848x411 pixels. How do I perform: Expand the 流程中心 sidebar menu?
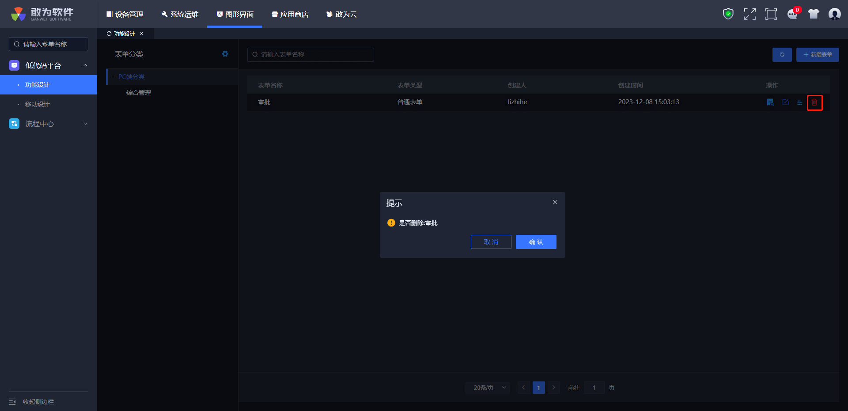point(49,124)
